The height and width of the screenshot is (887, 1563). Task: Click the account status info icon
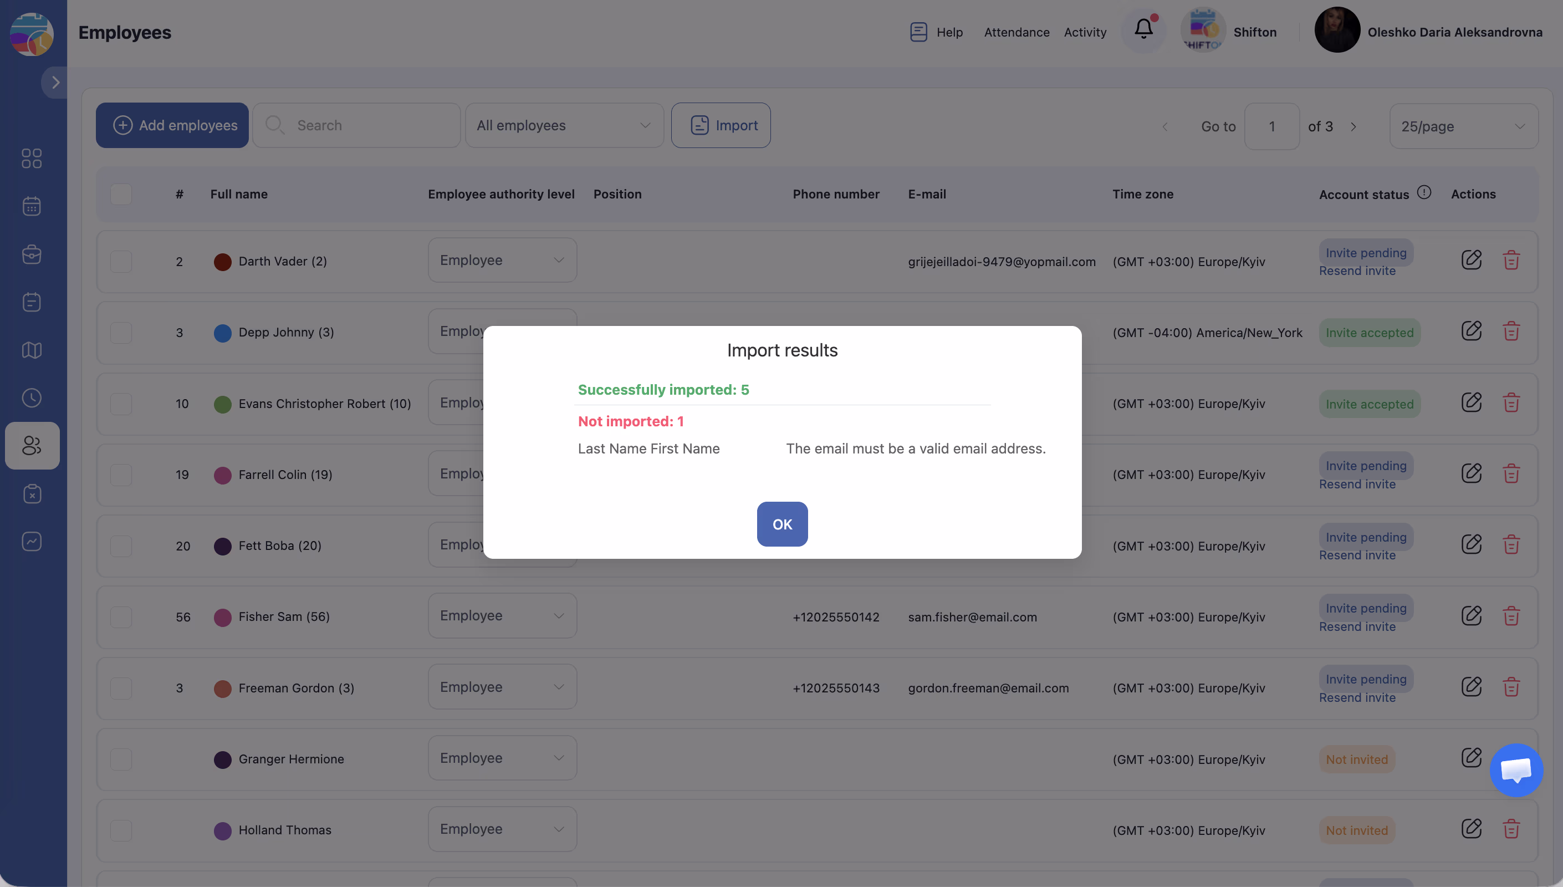pos(1423,192)
